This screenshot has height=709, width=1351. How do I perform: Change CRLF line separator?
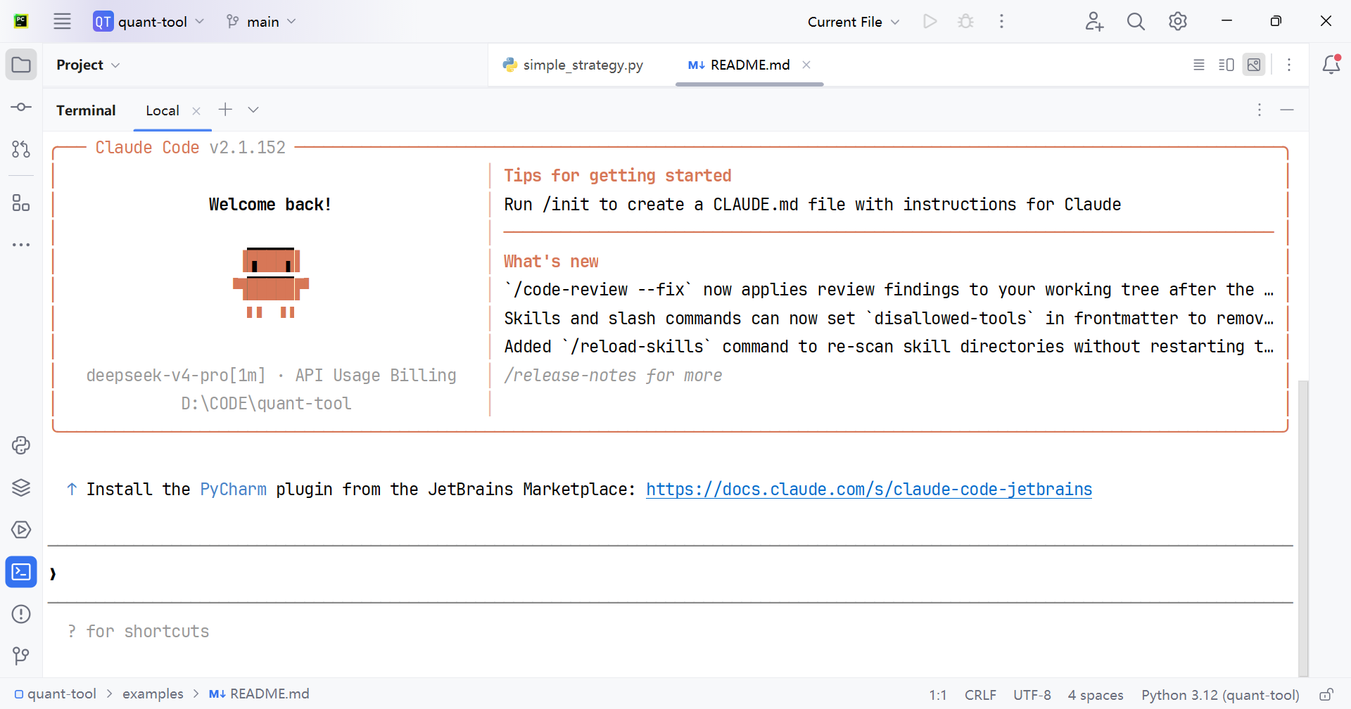tap(980, 695)
